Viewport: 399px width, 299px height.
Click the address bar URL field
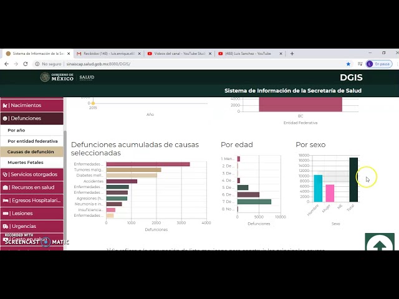(x=187, y=64)
